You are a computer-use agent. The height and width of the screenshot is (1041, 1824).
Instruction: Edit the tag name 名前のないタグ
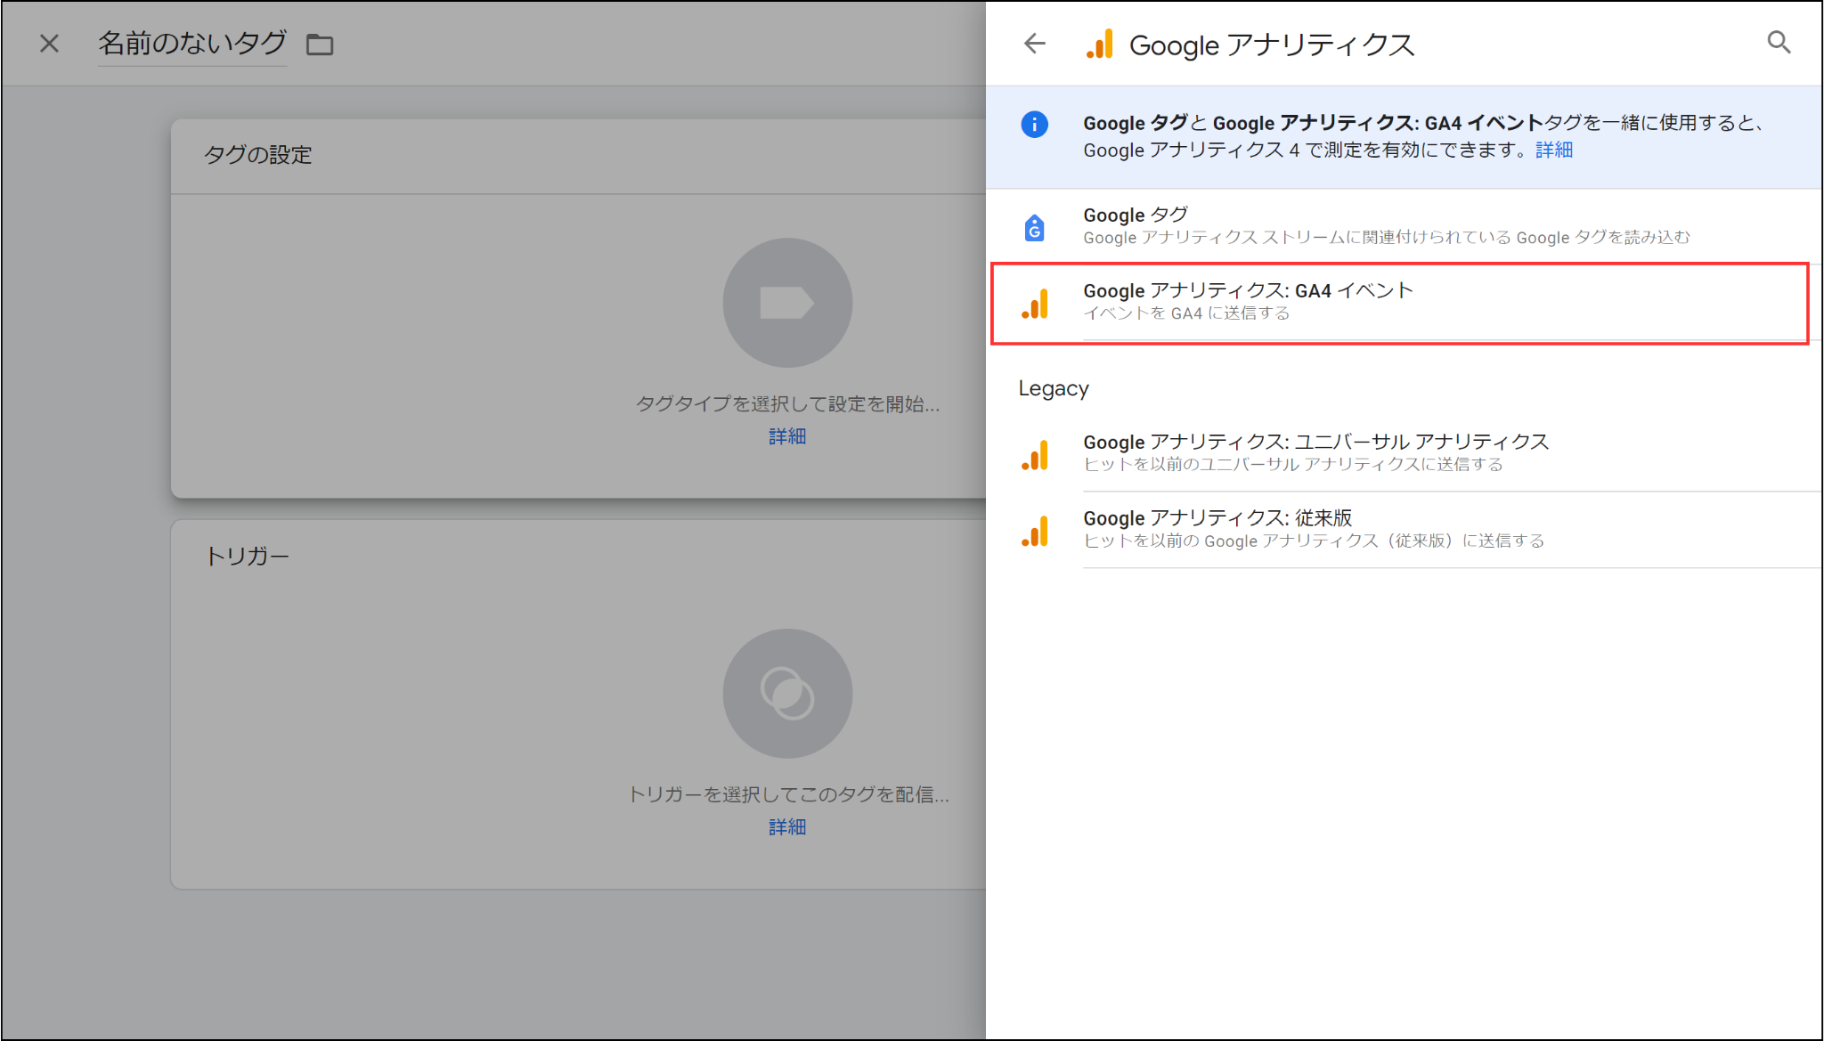pyautogui.click(x=192, y=44)
